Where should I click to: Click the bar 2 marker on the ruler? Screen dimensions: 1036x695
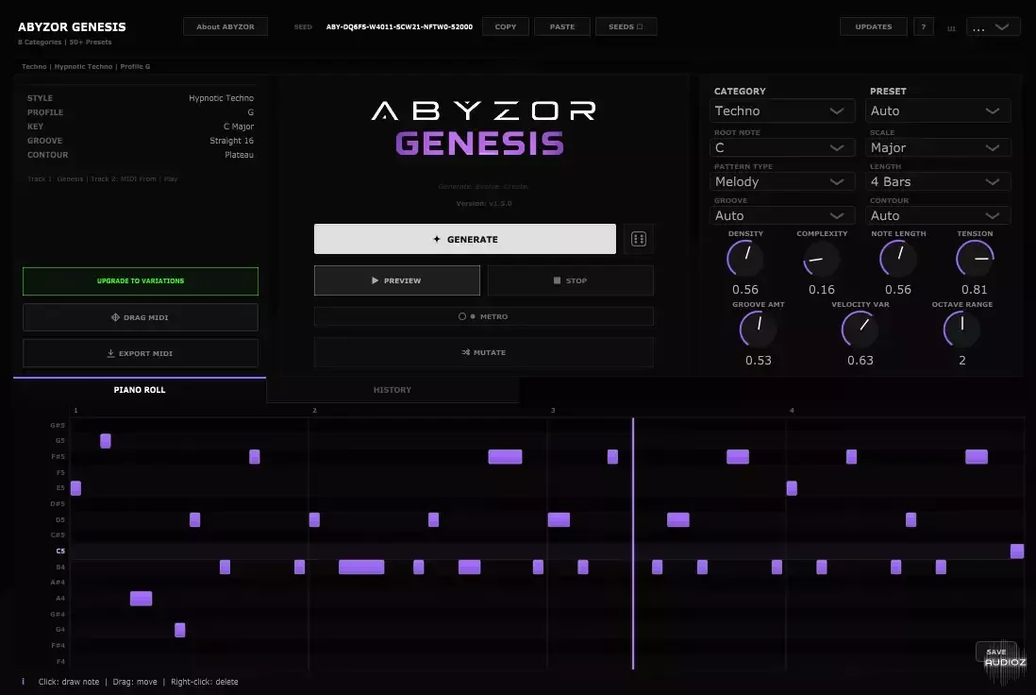coord(314,411)
